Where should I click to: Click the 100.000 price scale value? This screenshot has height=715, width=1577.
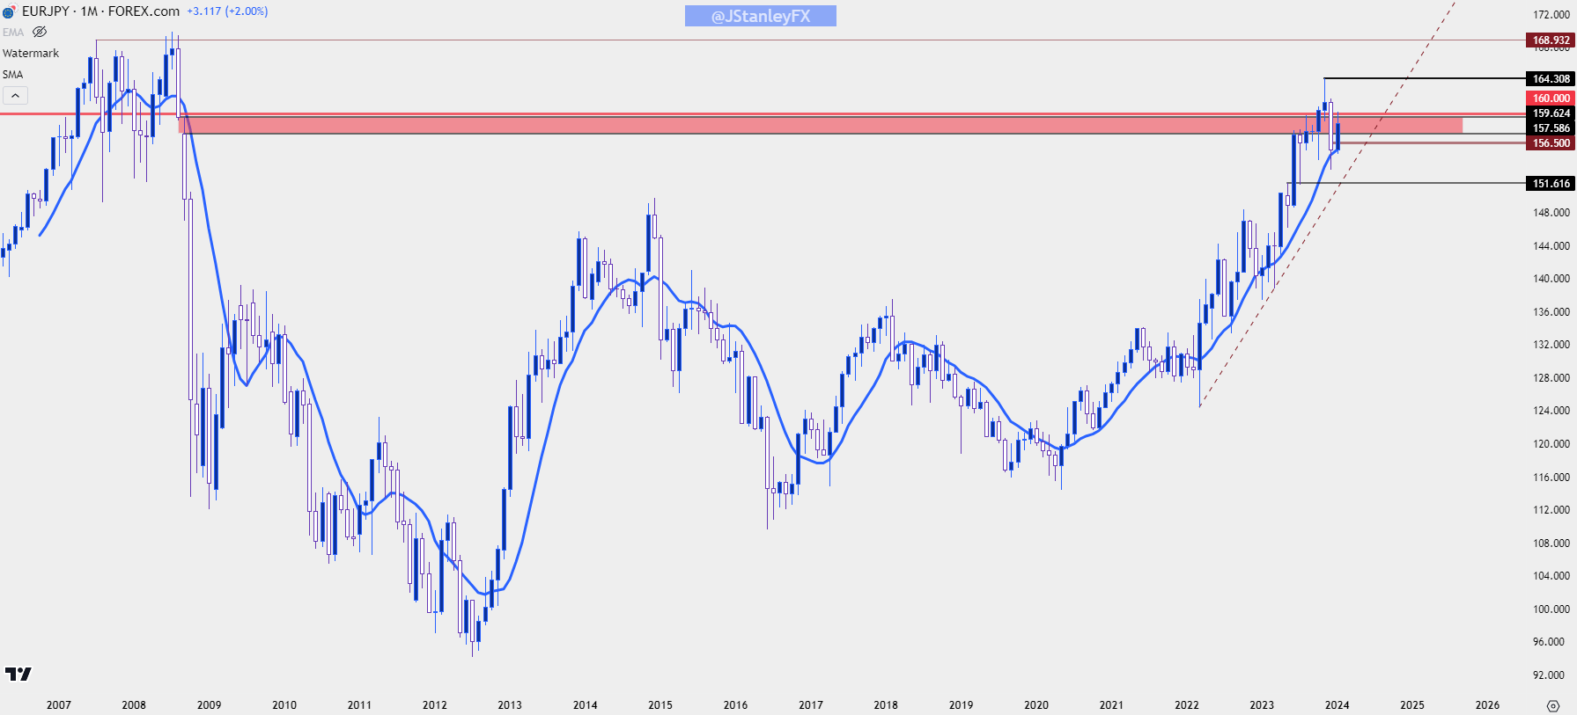coord(1551,609)
